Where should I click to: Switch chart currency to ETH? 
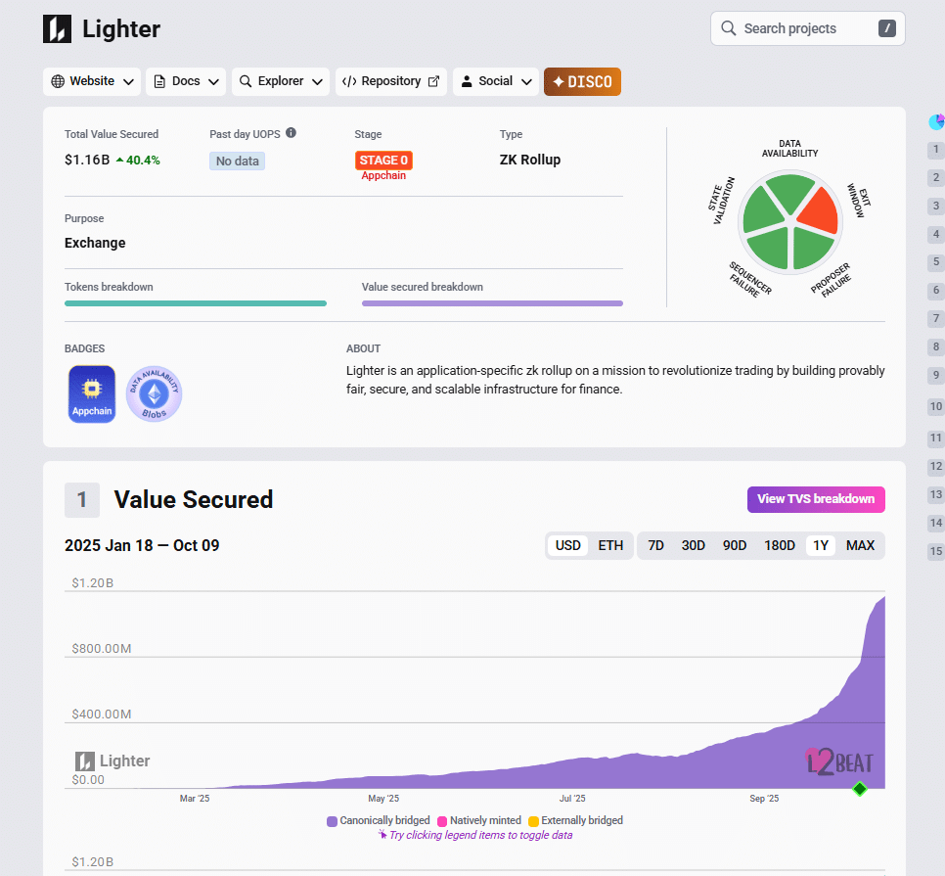click(x=610, y=545)
